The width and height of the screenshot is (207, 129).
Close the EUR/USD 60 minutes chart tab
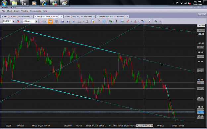coord(32,16)
